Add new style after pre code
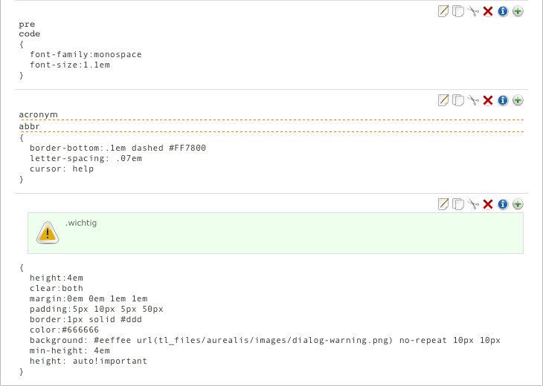Viewport: 543px width, 386px height. 518,11
